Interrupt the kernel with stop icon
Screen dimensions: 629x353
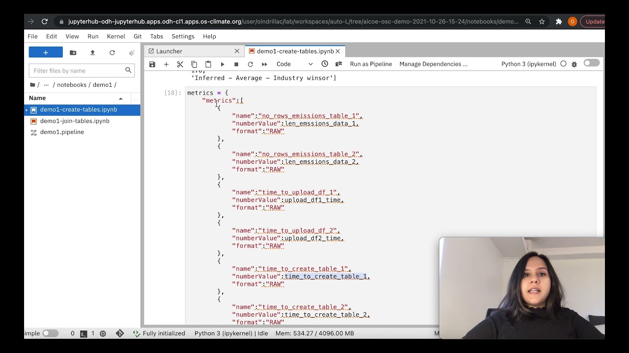pyautogui.click(x=236, y=64)
